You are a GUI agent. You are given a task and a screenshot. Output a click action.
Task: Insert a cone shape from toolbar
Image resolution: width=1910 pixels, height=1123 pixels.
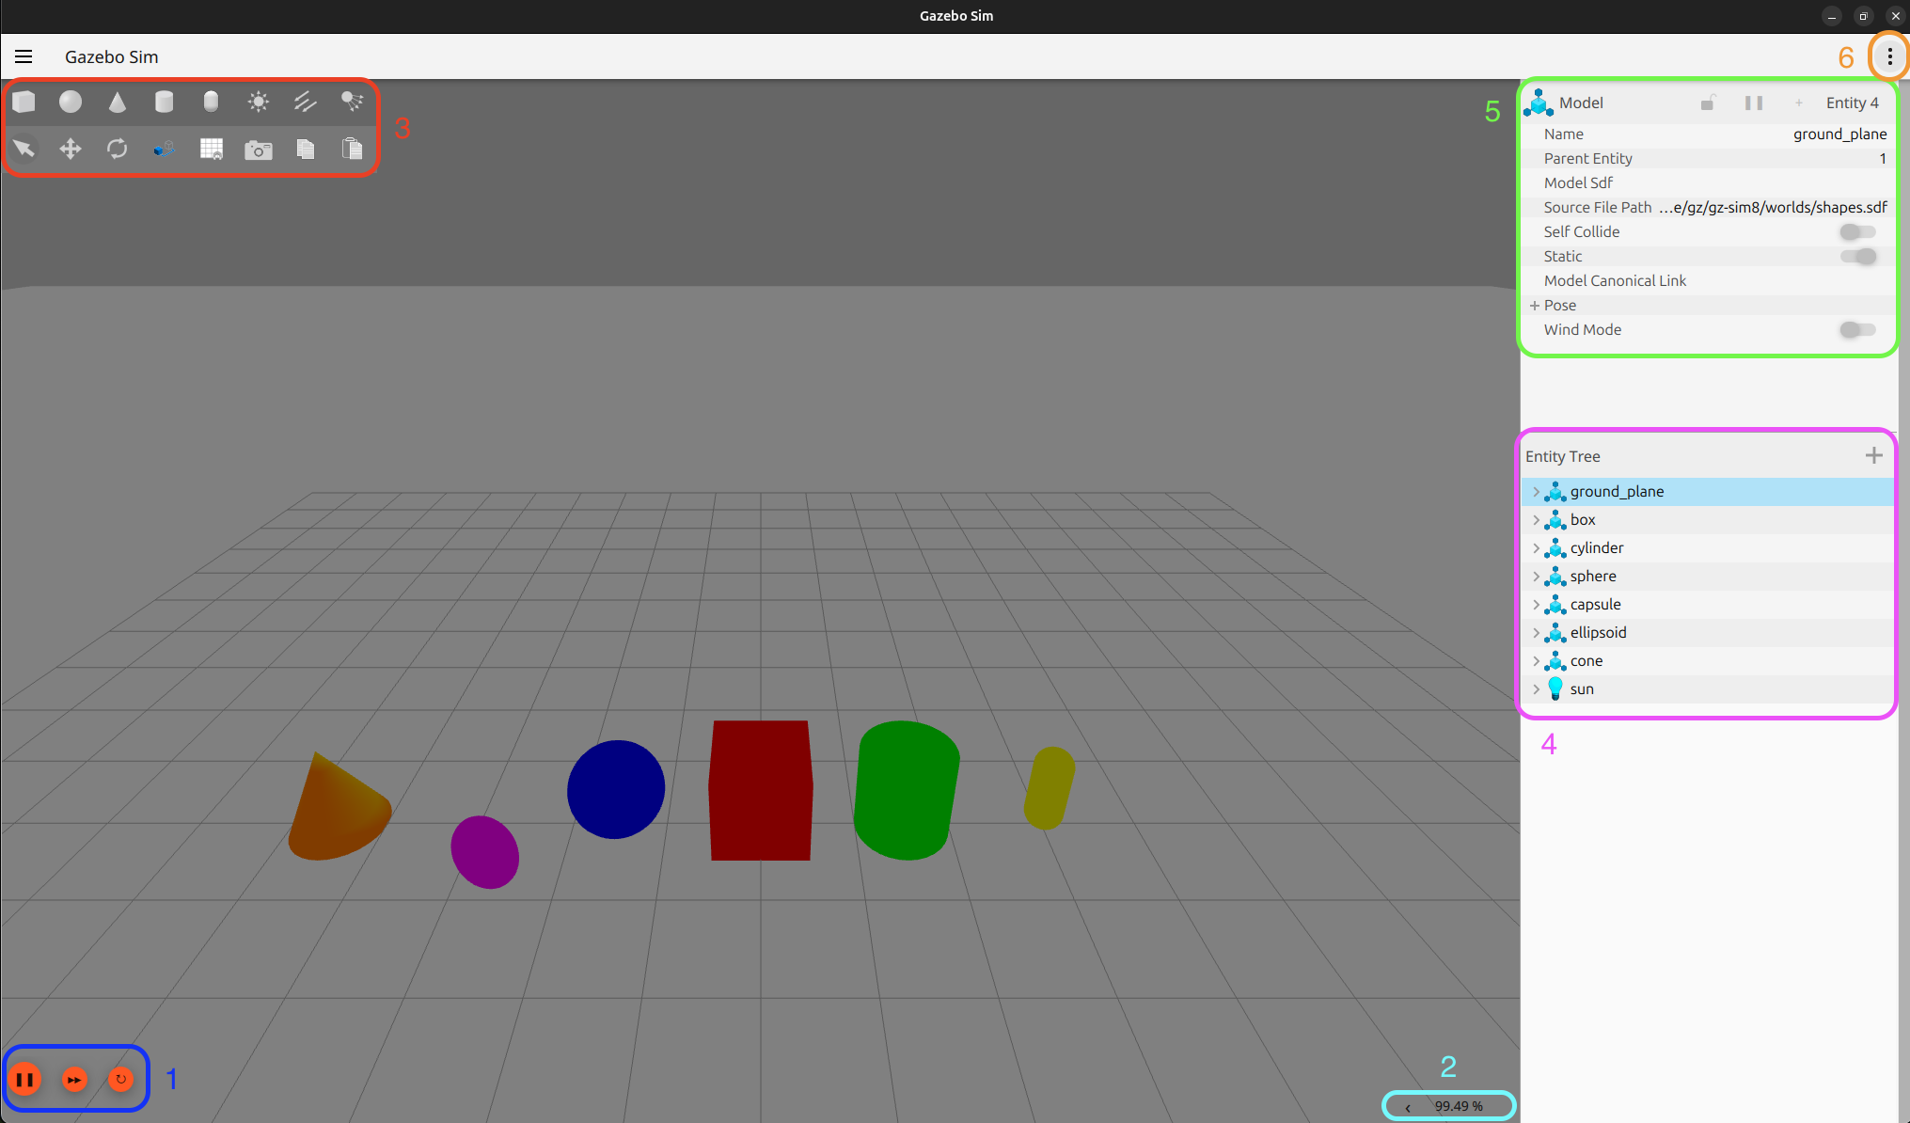click(x=118, y=102)
